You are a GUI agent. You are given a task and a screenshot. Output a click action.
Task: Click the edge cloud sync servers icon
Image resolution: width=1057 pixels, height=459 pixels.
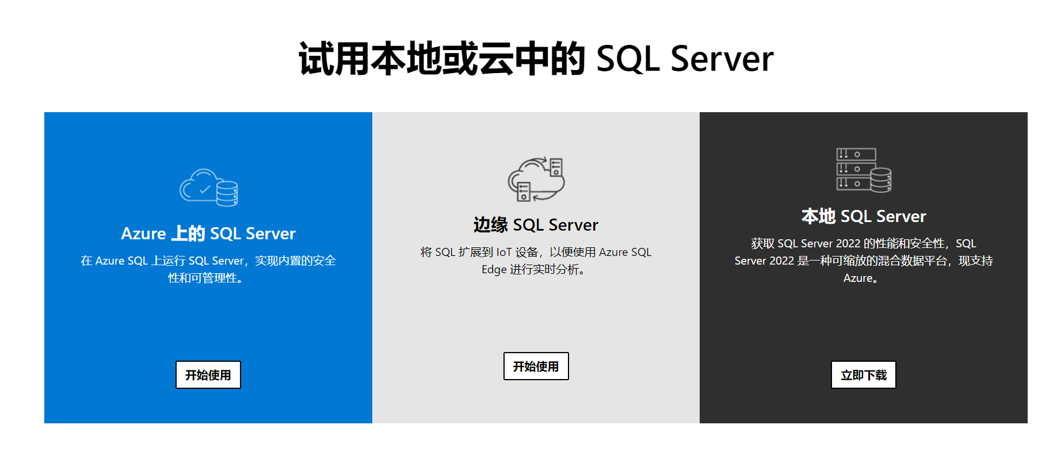tap(536, 179)
